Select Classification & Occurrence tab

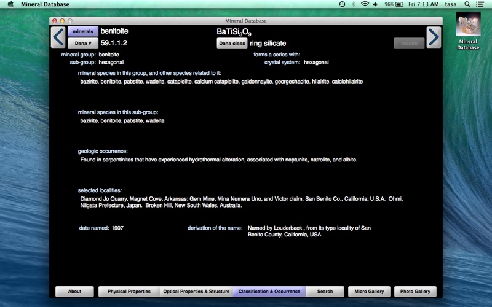269,292
